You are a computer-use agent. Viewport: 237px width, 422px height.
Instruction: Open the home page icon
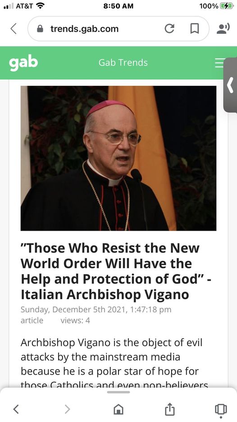point(118,409)
